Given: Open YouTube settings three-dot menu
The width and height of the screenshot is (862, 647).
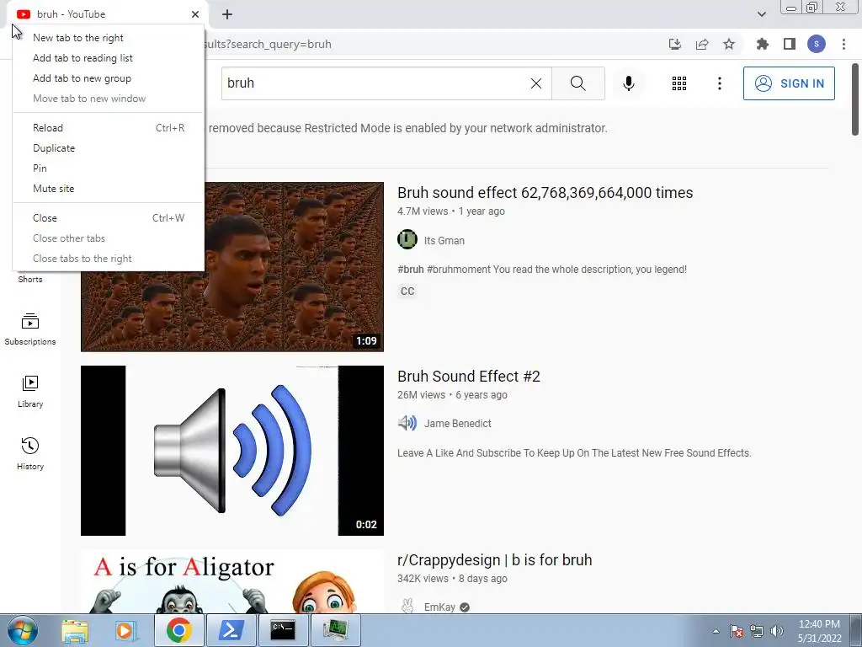Looking at the screenshot, I should pos(719,83).
